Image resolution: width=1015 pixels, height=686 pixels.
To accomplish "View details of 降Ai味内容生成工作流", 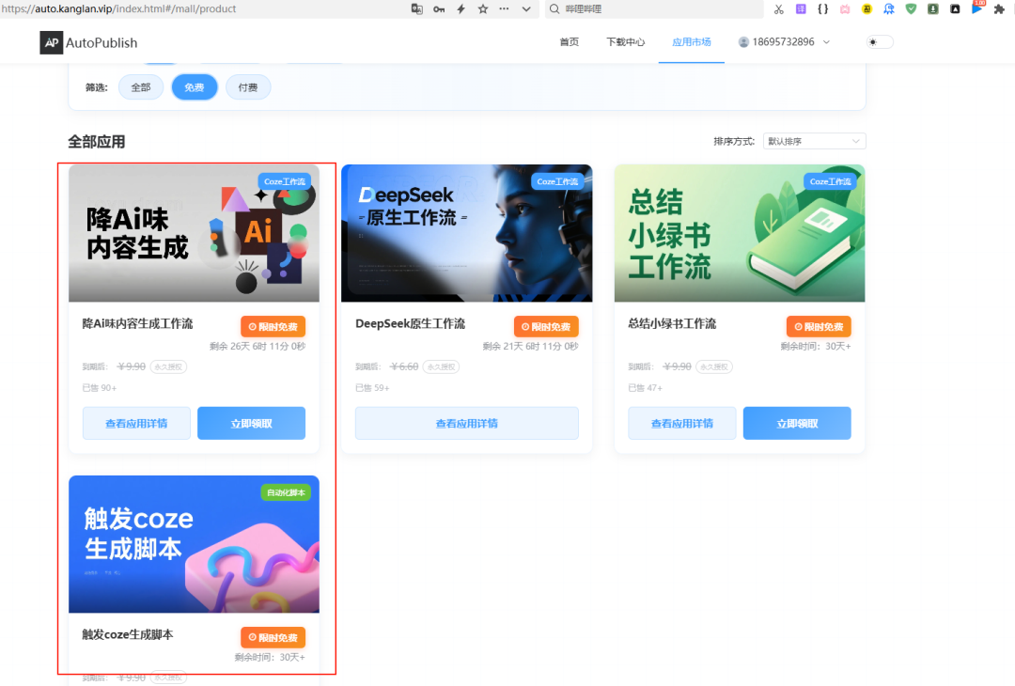I will click(x=136, y=423).
